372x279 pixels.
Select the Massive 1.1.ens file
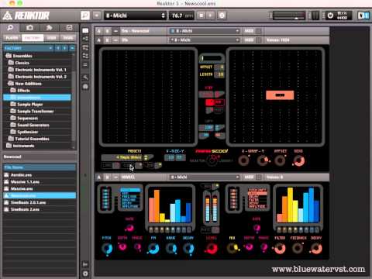tap(40, 182)
